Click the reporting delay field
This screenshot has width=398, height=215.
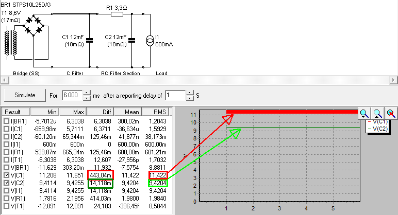(175, 95)
